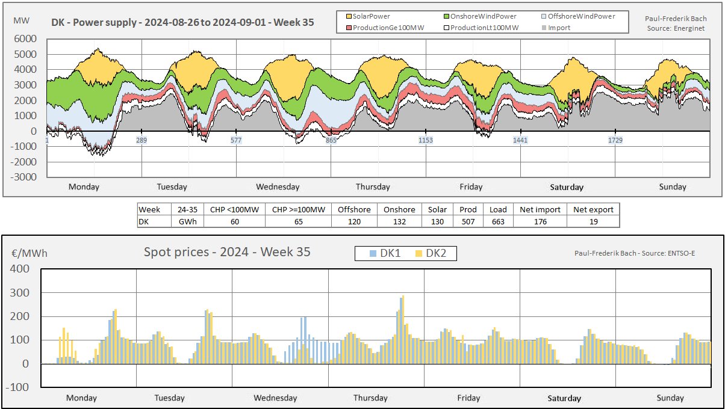Image resolution: width=725 pixels, height=409 pixels.
Task: Select the Load value 663 cell
Action: tap(498, 221)
